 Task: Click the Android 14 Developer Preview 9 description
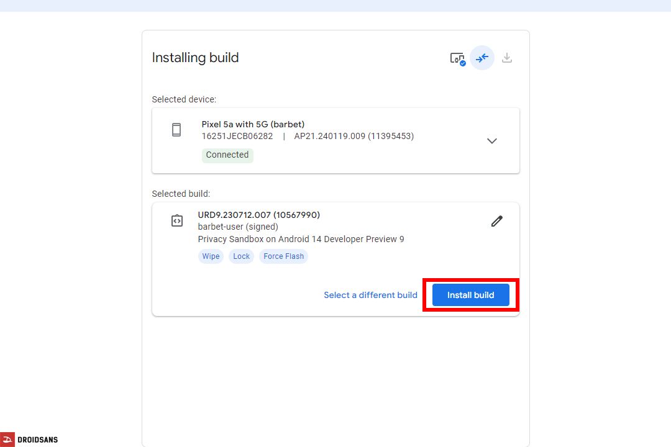click(301, 238)
